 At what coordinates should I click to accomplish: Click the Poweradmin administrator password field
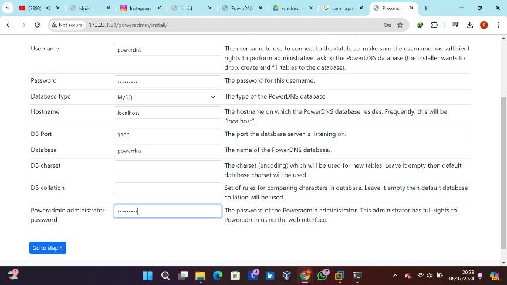point(167,211)
